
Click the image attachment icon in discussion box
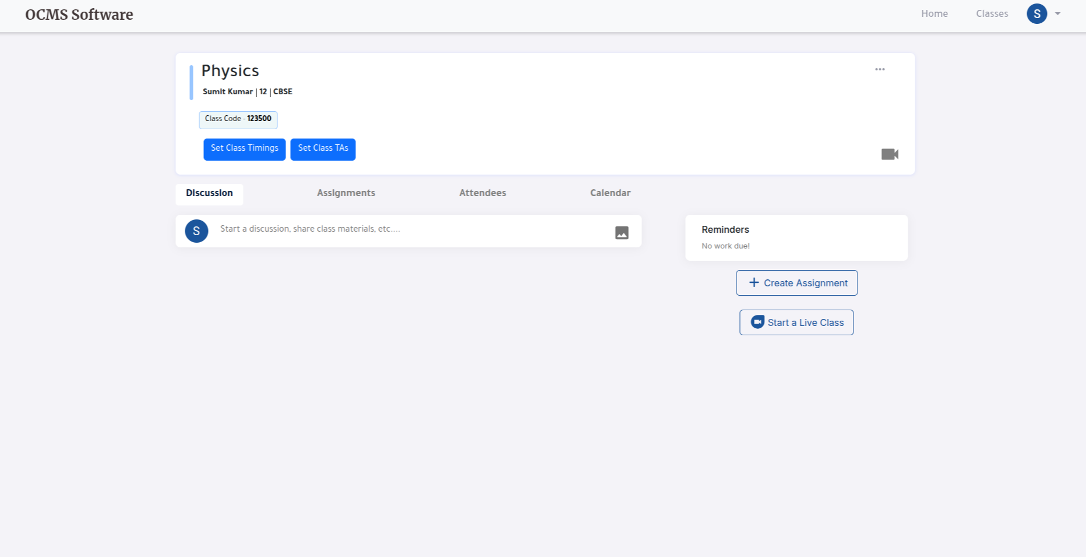622,233
